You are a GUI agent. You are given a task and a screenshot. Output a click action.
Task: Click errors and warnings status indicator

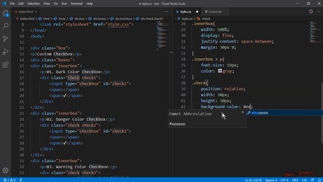[x=10, y=180]
